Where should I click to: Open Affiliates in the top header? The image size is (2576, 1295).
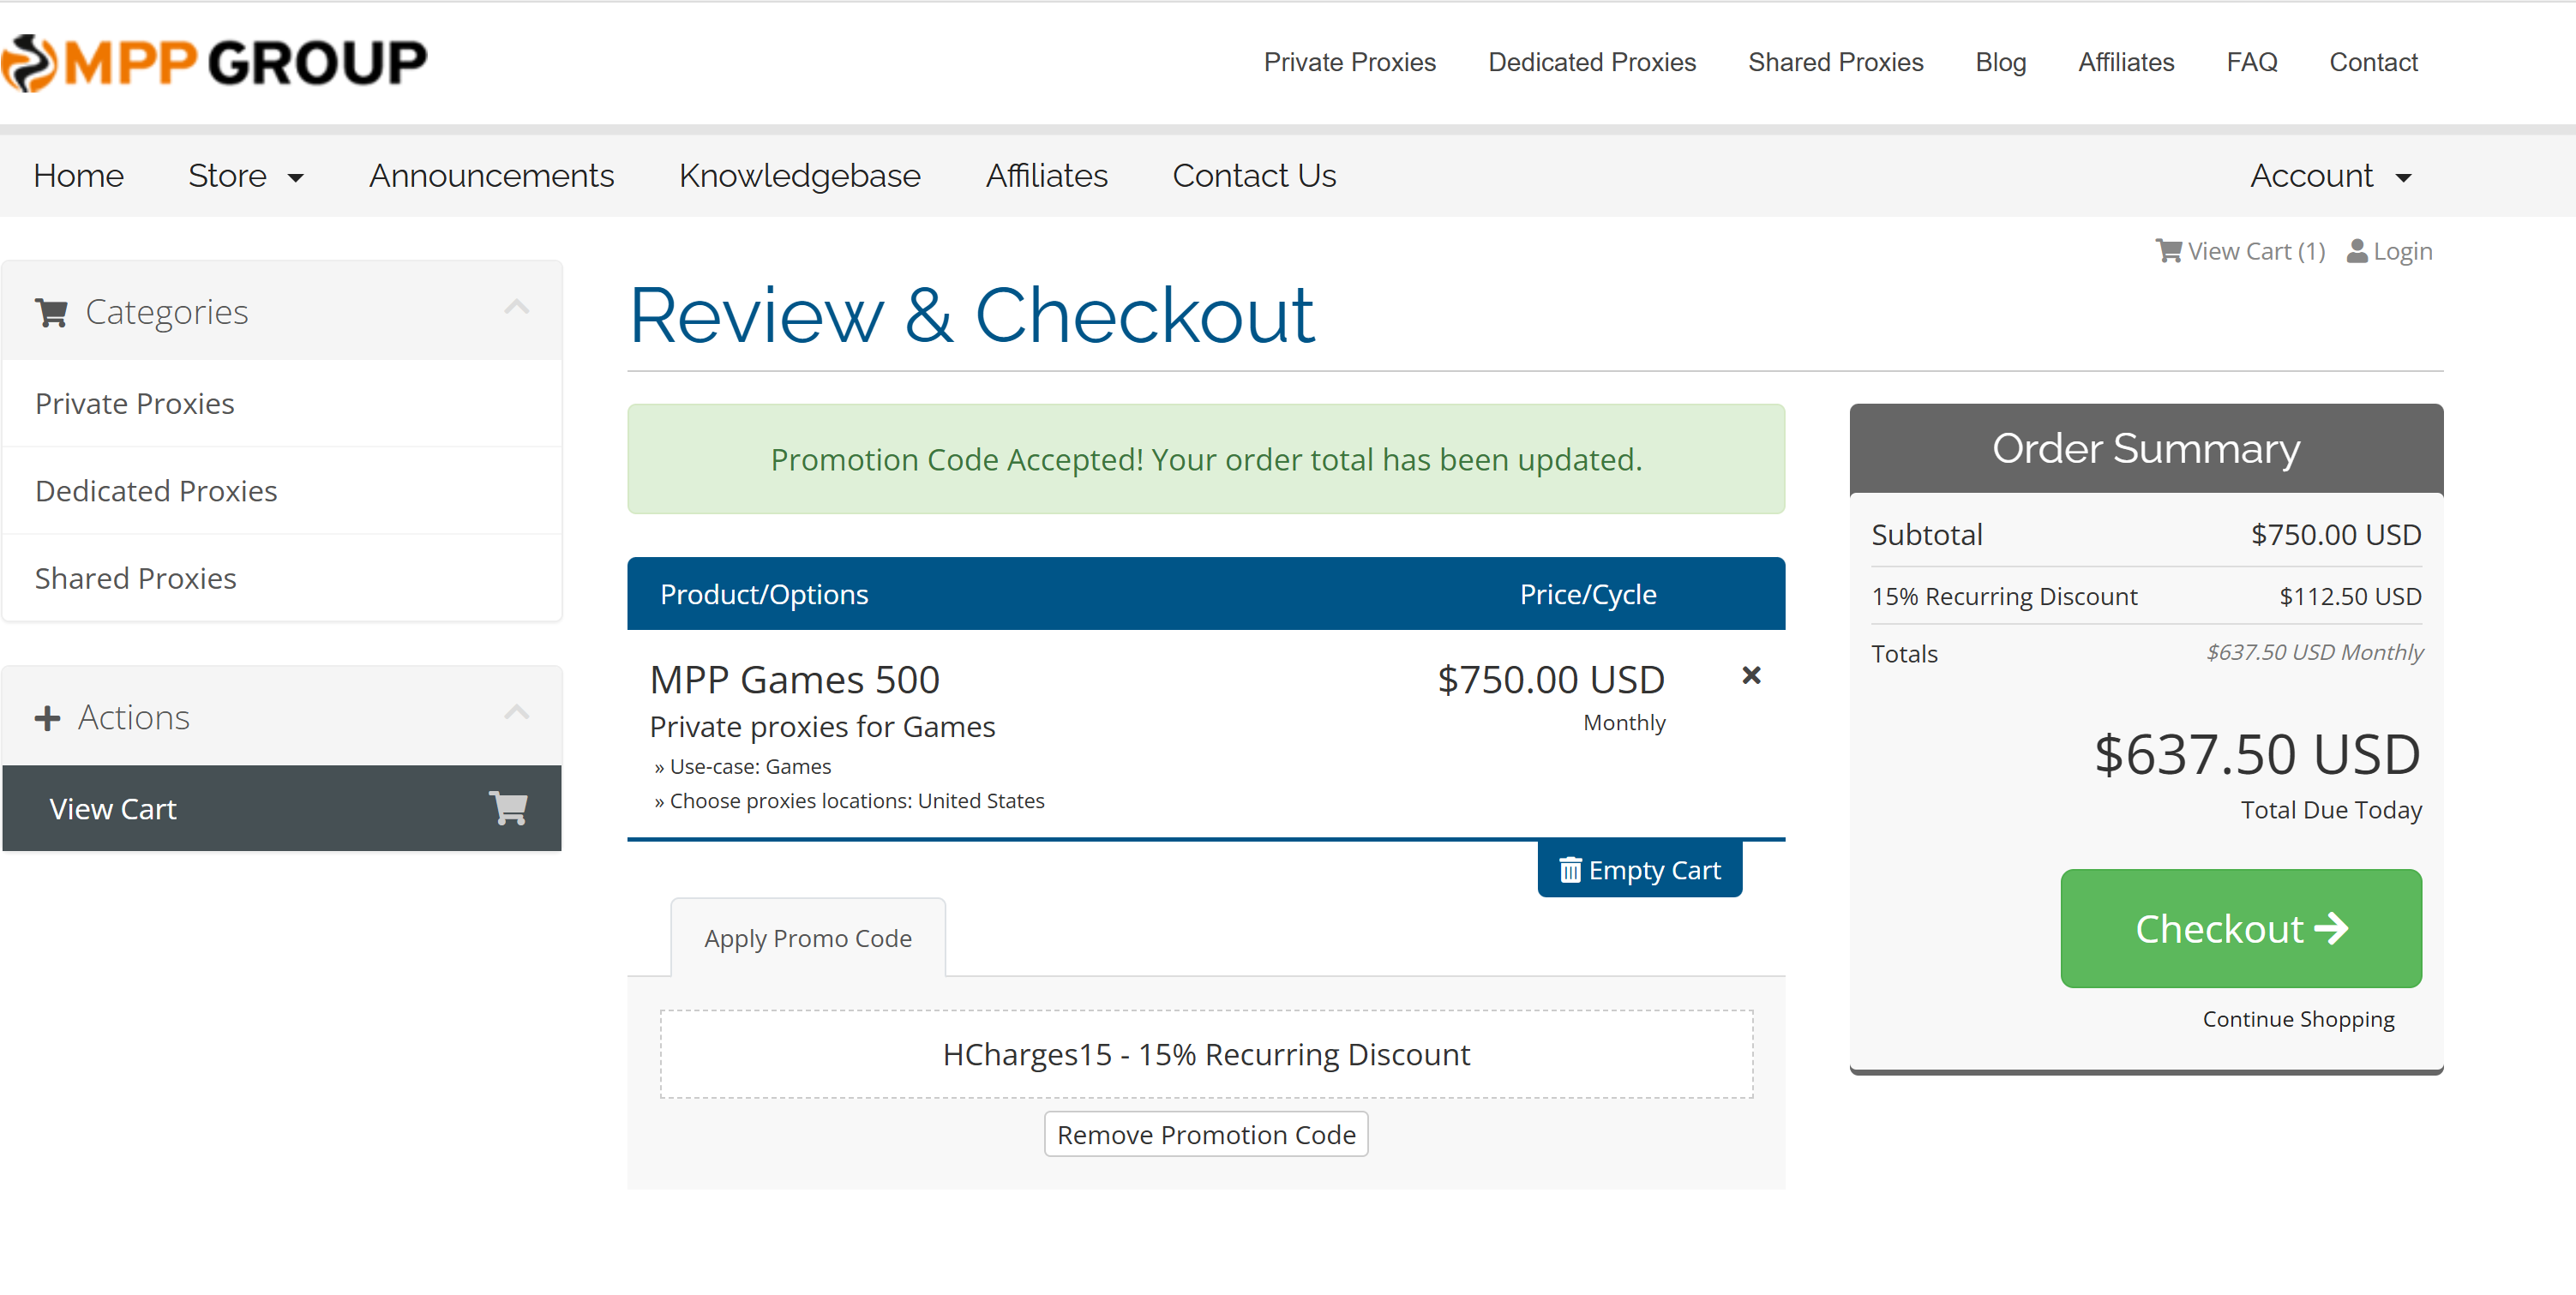click(x=2125, y=62)
